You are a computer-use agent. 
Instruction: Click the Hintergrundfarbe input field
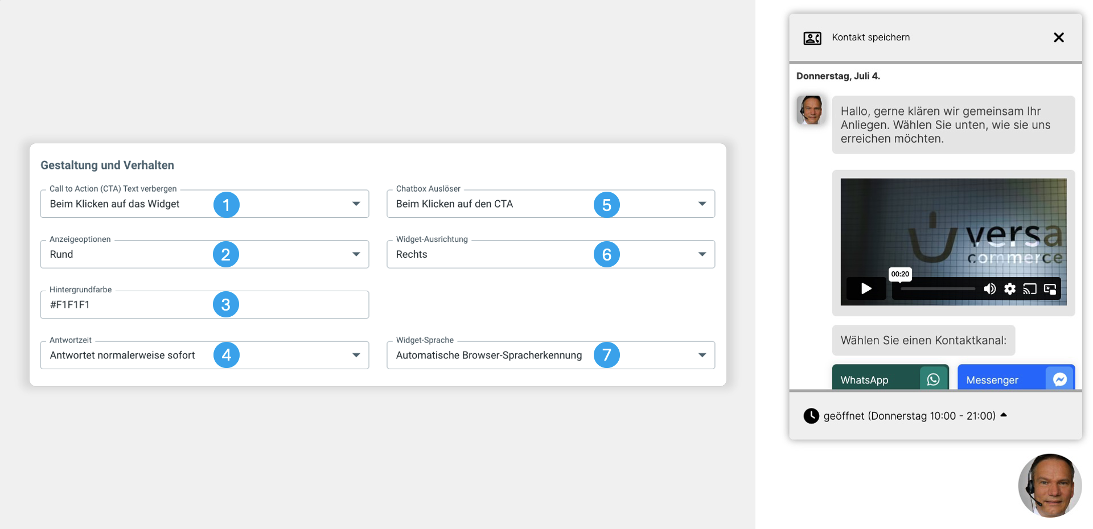point(204,305)
